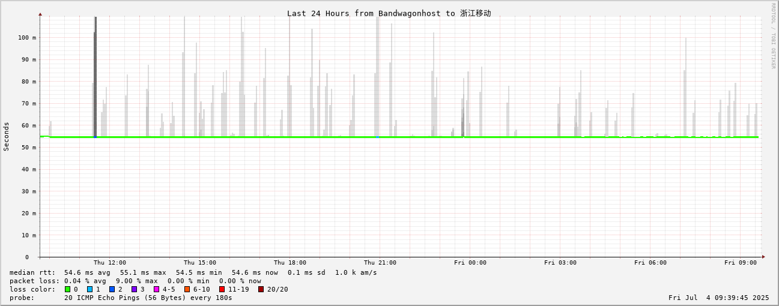Click the green median RTT line

coord(399,137)
